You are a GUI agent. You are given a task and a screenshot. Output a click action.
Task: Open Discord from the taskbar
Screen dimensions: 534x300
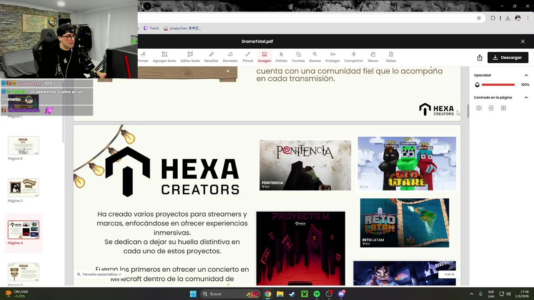coord(341,294)
